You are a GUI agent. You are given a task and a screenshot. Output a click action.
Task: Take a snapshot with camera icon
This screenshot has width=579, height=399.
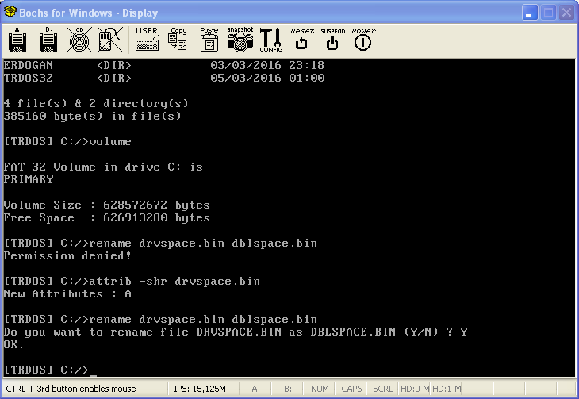pos(240,39)
